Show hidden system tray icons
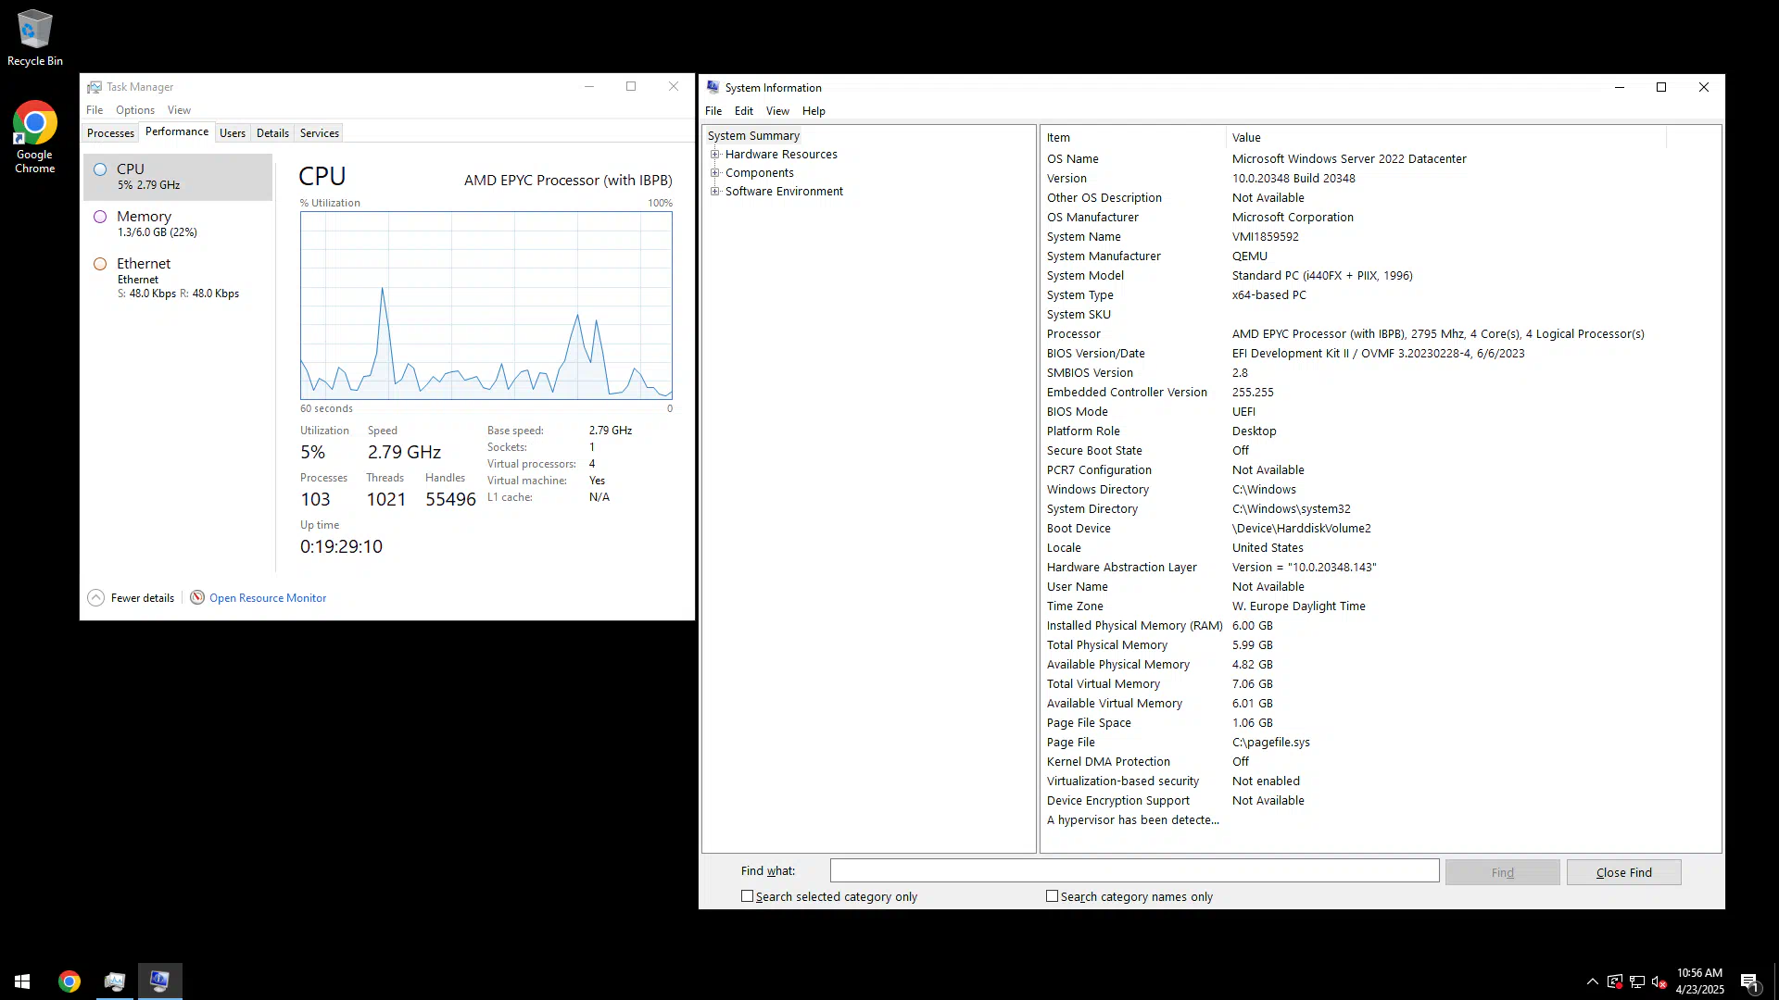Viewport: 1779px width, 1000px height. (x=1592, y=981)
